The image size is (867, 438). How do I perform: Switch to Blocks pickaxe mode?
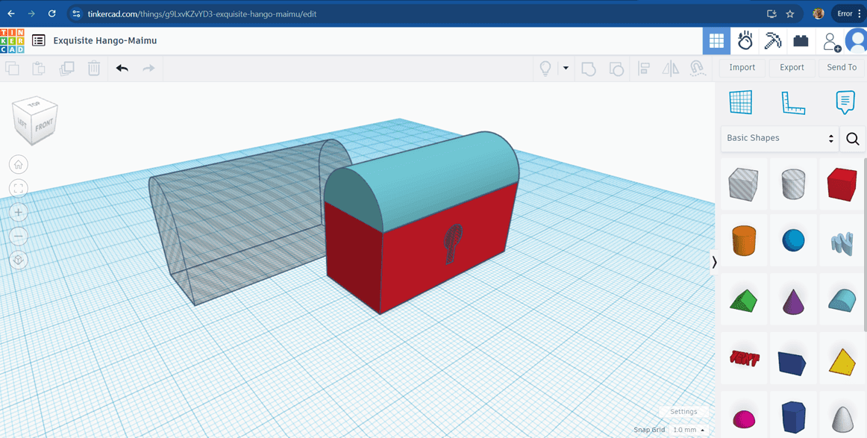tap(773, 41)
